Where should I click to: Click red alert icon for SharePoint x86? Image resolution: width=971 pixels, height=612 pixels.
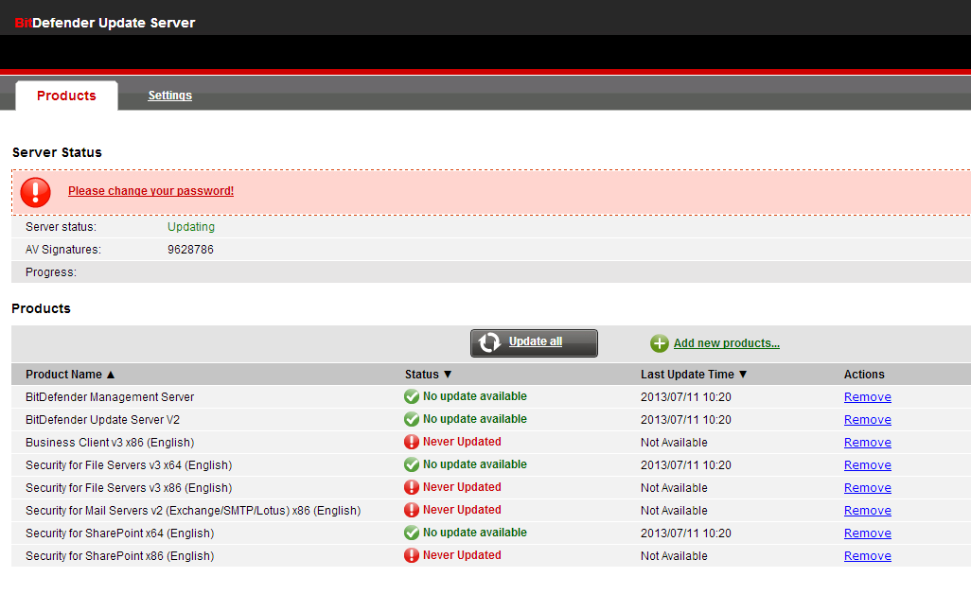[x=411, y=555]
